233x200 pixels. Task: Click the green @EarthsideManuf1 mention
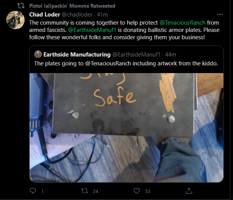click(92, 30)
